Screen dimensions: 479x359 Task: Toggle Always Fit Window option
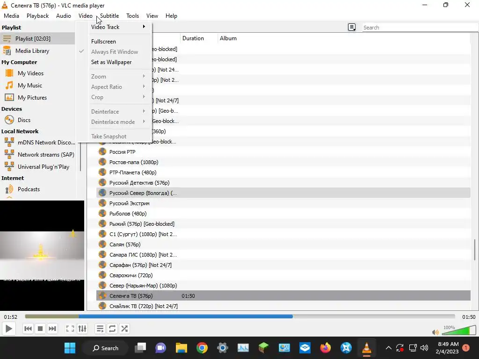tap(114, 52)
